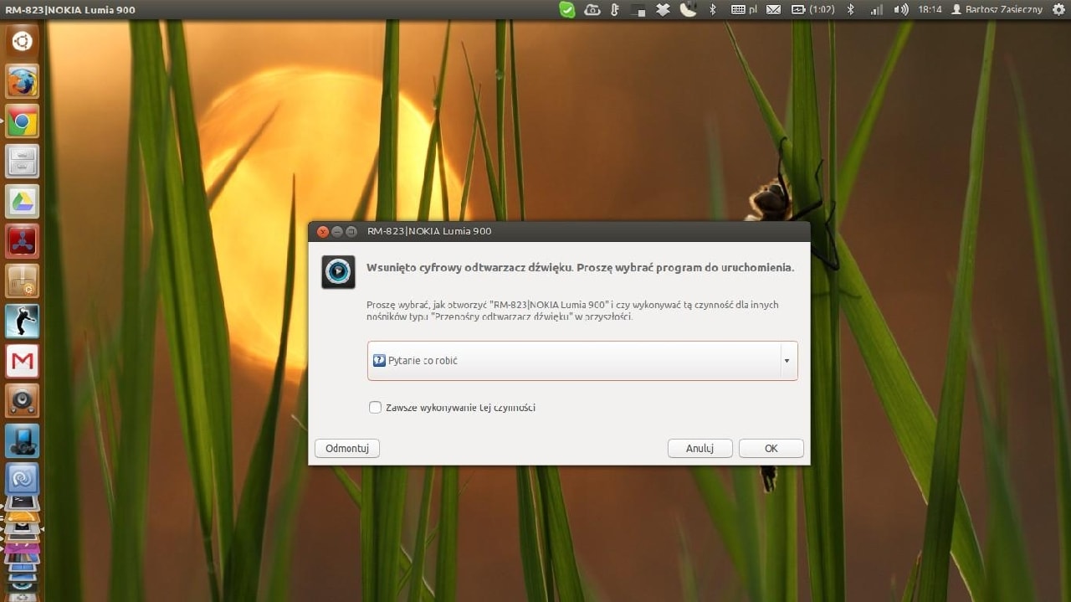Enable 'Zawsze wykonywanie tej czynności' checkbox
Image resolution: width=1071 pixels, height=602 pixels.
(x=375, y=407)
